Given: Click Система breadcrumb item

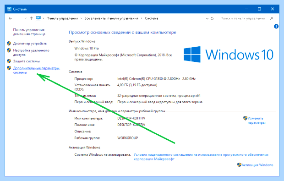Looking at the screenshot, I should point(152,18).
